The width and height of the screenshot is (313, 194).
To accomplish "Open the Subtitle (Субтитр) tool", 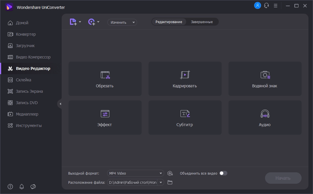I will click(x=185, y=118).
